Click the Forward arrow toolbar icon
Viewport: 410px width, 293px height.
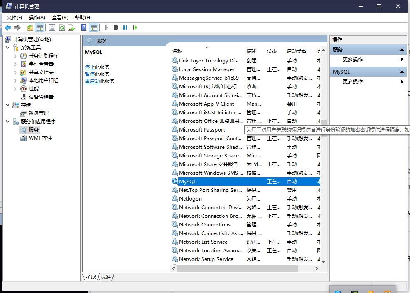17,28
